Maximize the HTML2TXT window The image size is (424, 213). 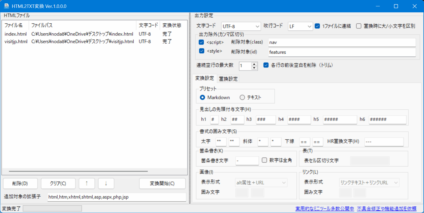396,6
